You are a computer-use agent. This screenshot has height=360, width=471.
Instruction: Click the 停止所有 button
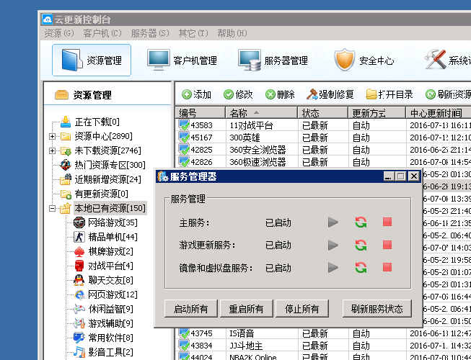click(x=302, y=308)
